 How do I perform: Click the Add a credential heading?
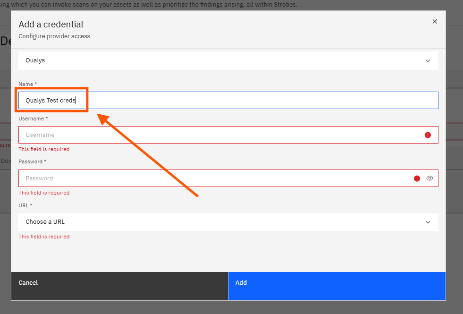point(51,24)
